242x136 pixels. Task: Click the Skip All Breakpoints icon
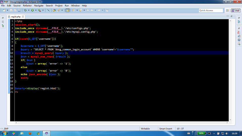[x=49, y=10]
